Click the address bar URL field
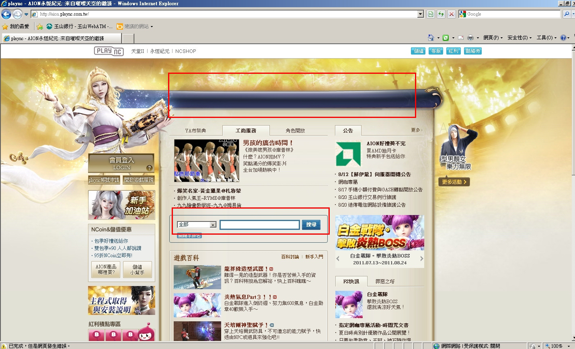 (x=224, y=14)
